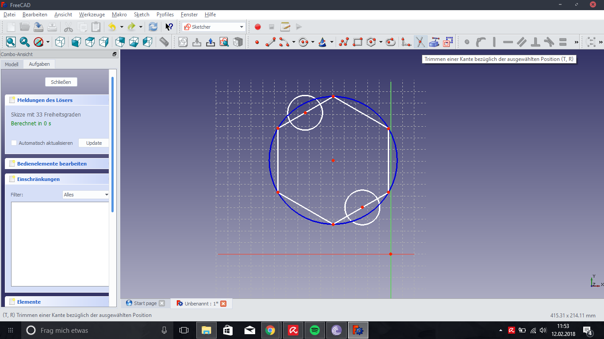This screenshot has width=604, height=339.
Task: Click the Schließen button
Action: 61,82
